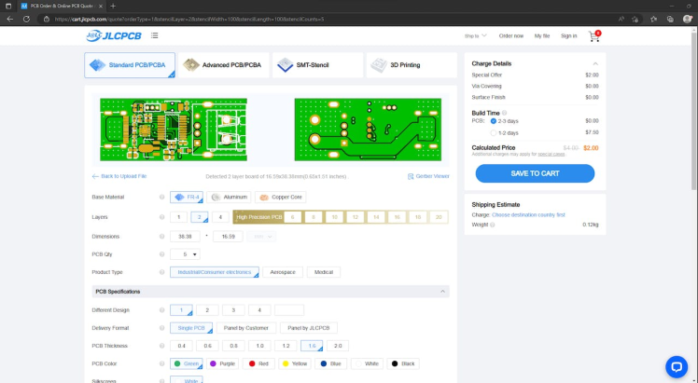Open the shopping cart icon
The image size is (698, 383).
point(593,36)
